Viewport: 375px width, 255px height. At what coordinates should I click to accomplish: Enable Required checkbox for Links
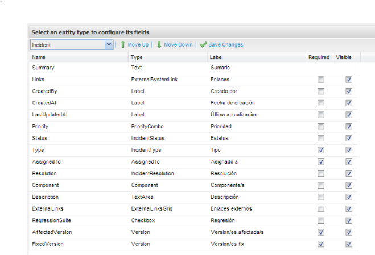[321, 80]
